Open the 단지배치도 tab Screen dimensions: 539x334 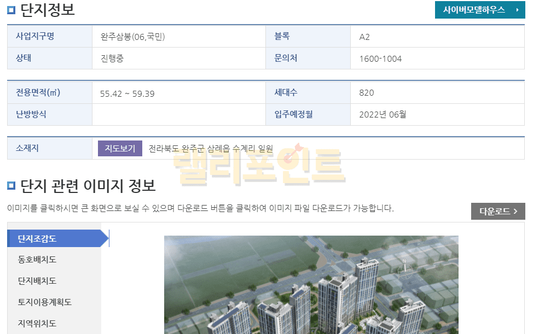tap(37, 281)
